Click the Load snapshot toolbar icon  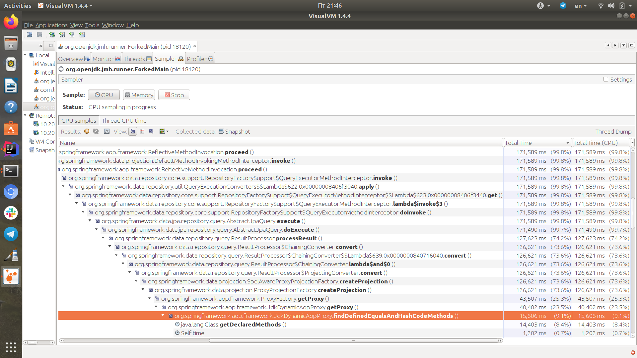coord(30,34)
